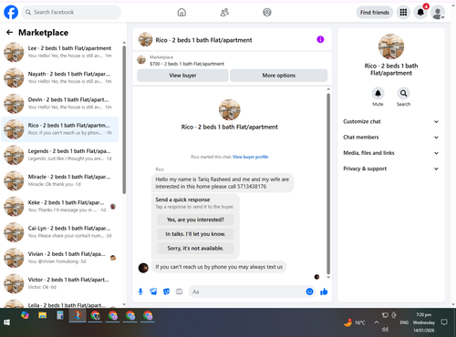Choose a sticker icon in composer
Screen dimensions: 456x337
[166, 291]
